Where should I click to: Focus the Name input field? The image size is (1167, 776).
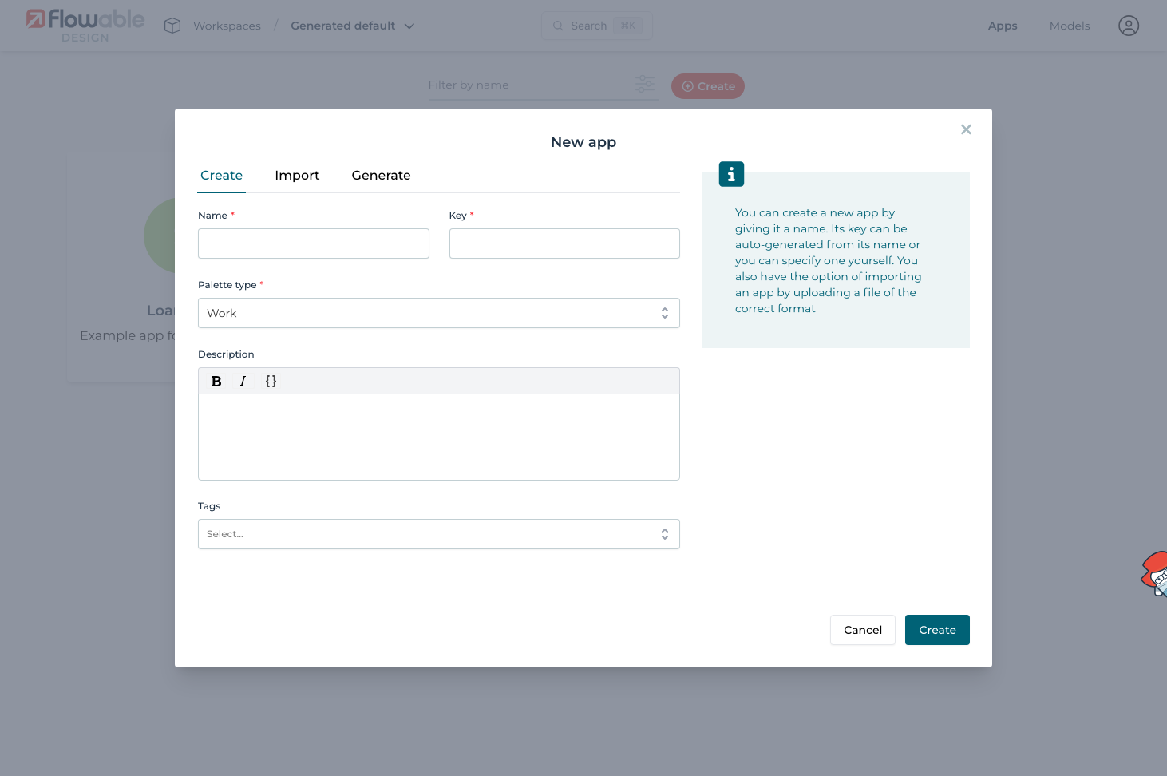point(313,243)
